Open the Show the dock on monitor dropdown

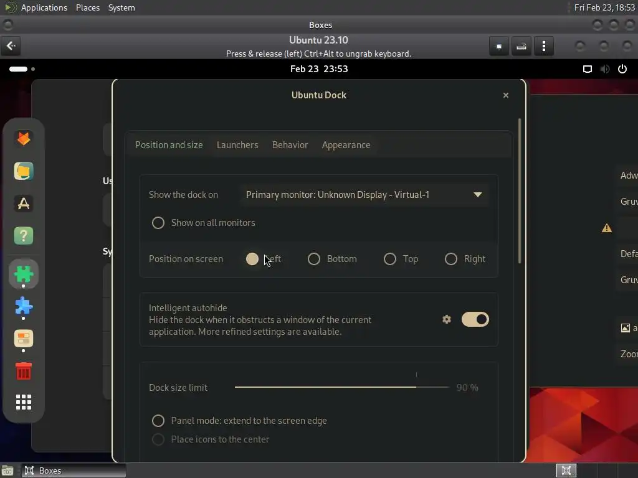364,195
